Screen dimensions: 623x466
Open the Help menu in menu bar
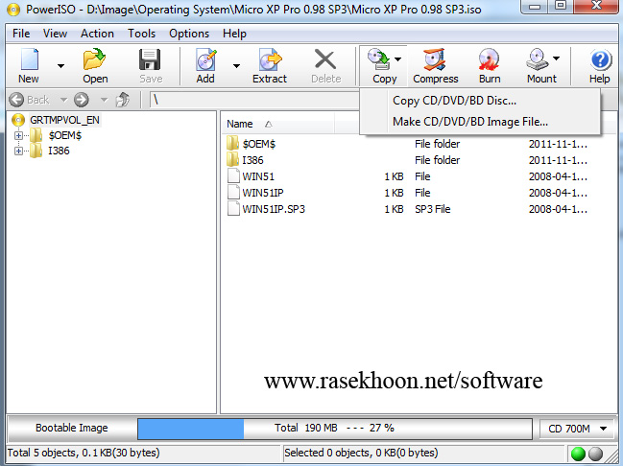click(234, 34)
